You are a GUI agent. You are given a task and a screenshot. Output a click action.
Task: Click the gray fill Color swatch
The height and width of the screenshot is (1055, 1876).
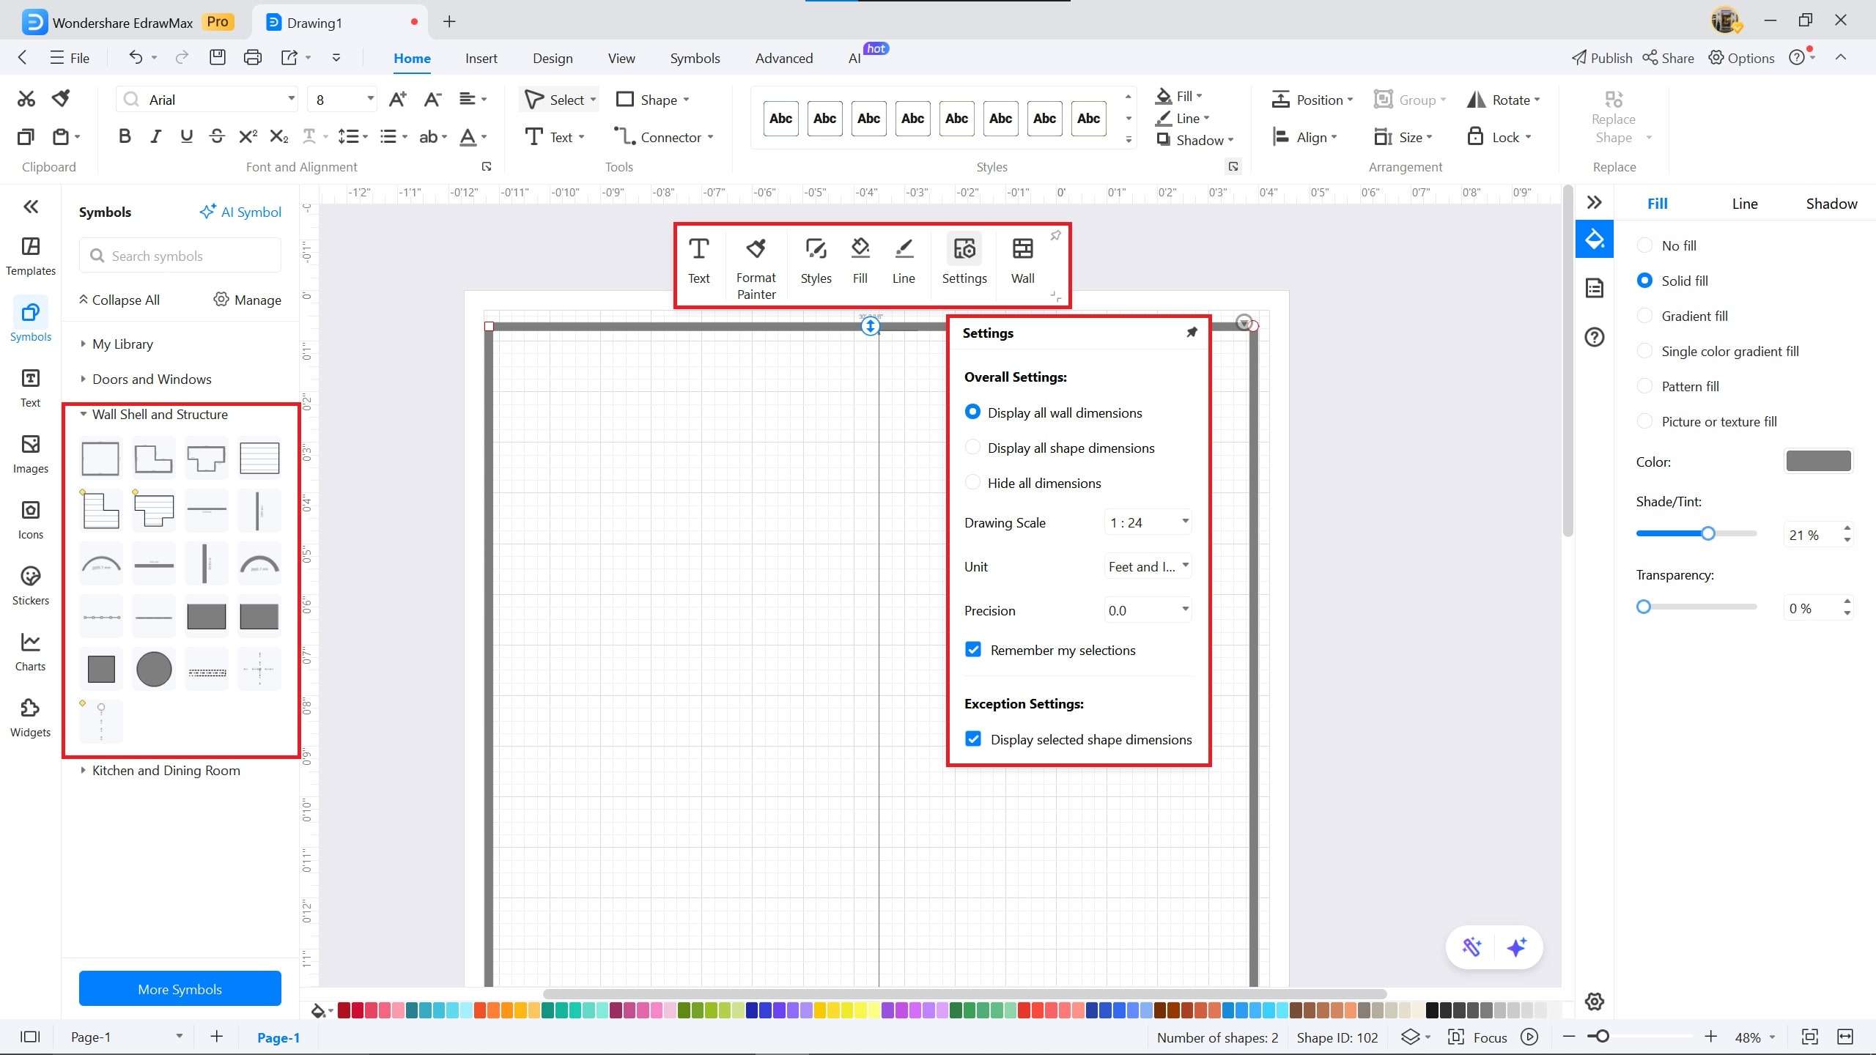click(x=1818, y=462)
